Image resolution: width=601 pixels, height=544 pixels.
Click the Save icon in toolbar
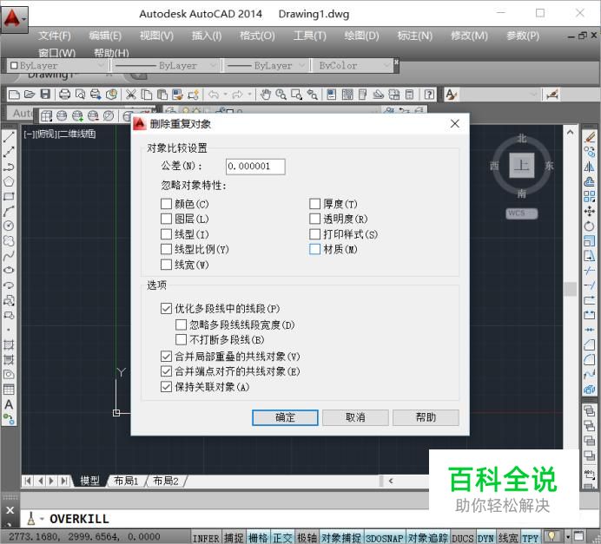click(46, 95)
